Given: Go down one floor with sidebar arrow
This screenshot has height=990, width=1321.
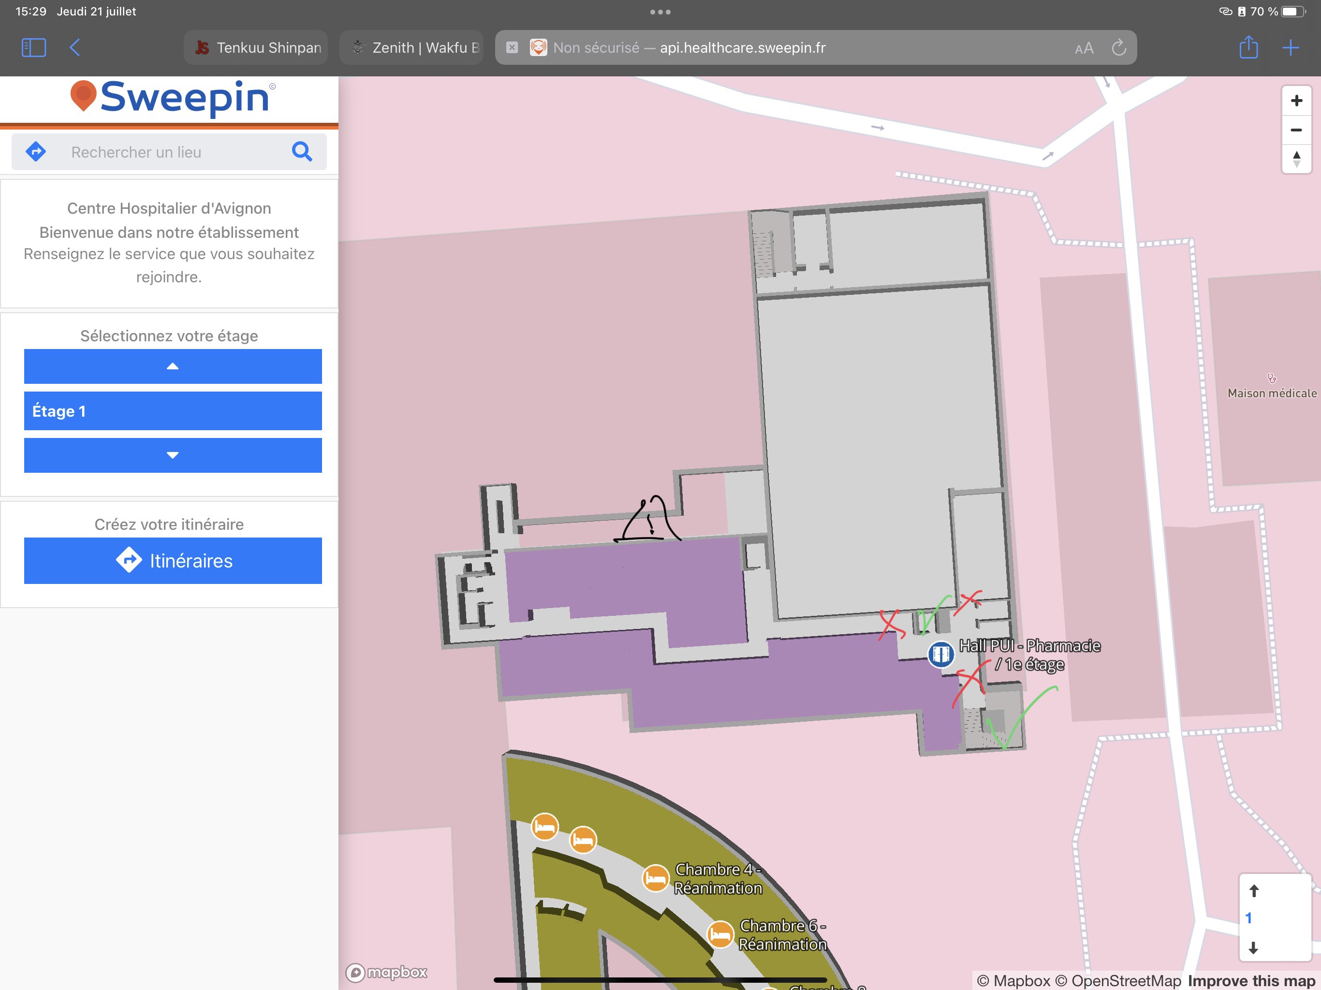Looking at the screenshot, I should (173, 455).
